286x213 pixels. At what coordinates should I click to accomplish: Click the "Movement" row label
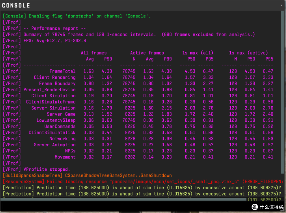(65, 157)
